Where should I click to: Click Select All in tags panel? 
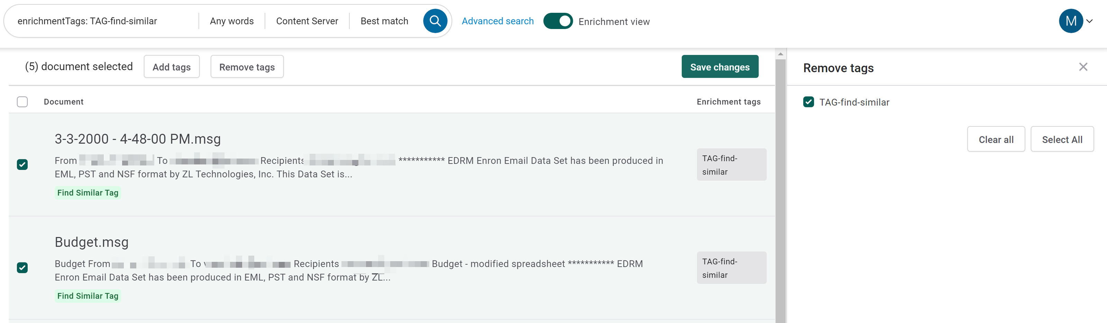point(1061,140)
